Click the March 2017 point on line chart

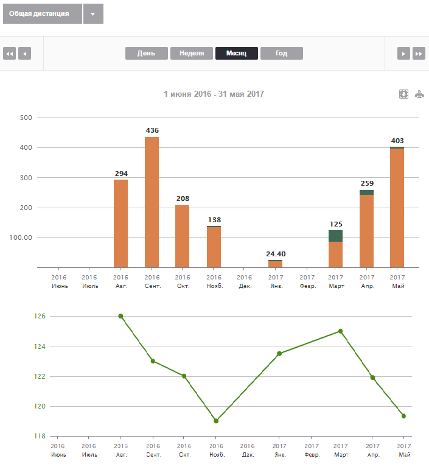click(341, 331)
